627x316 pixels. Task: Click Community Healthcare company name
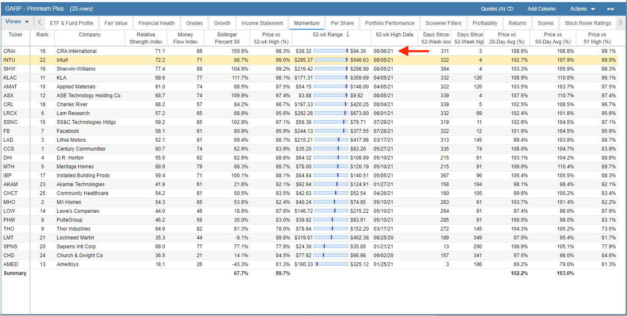click(x=82, y=193)
